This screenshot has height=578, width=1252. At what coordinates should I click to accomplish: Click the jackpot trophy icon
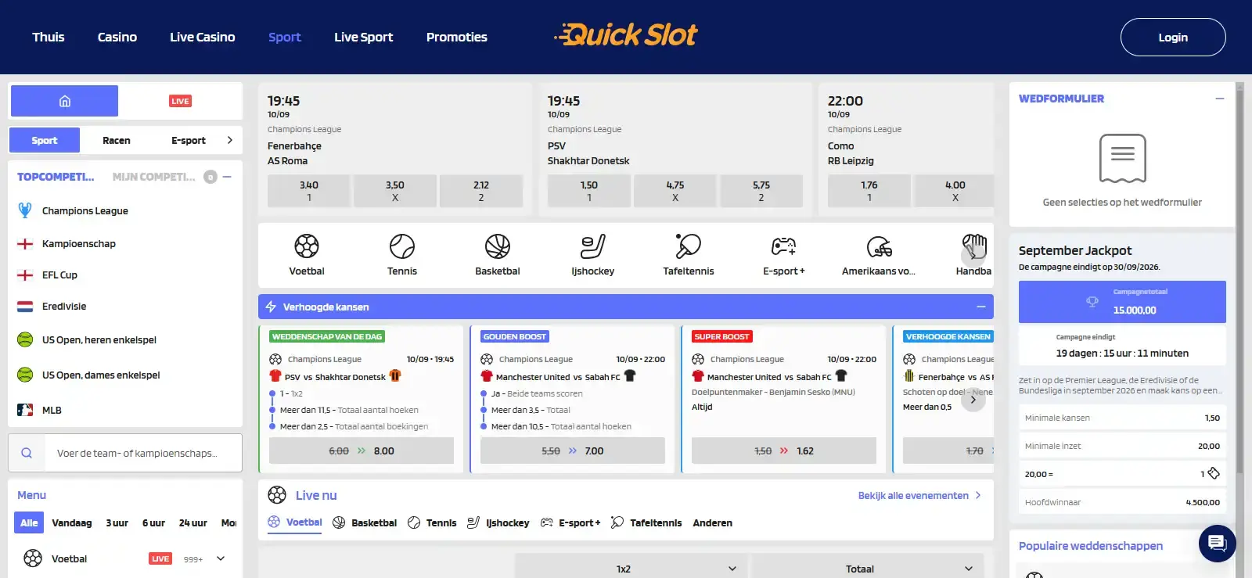point(1092,302)
